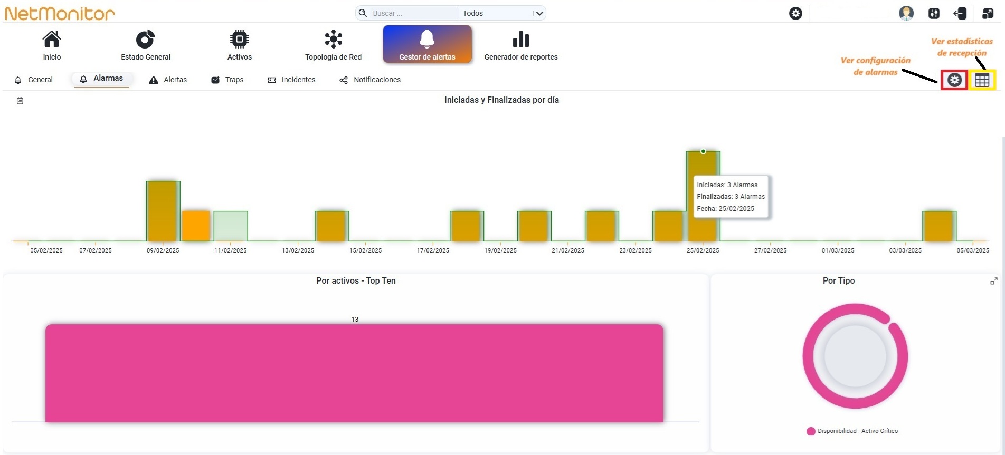The image size is (1005, 455).
Task: Open the Todos search filter dropdown
Action: click(x=502, y=13)
